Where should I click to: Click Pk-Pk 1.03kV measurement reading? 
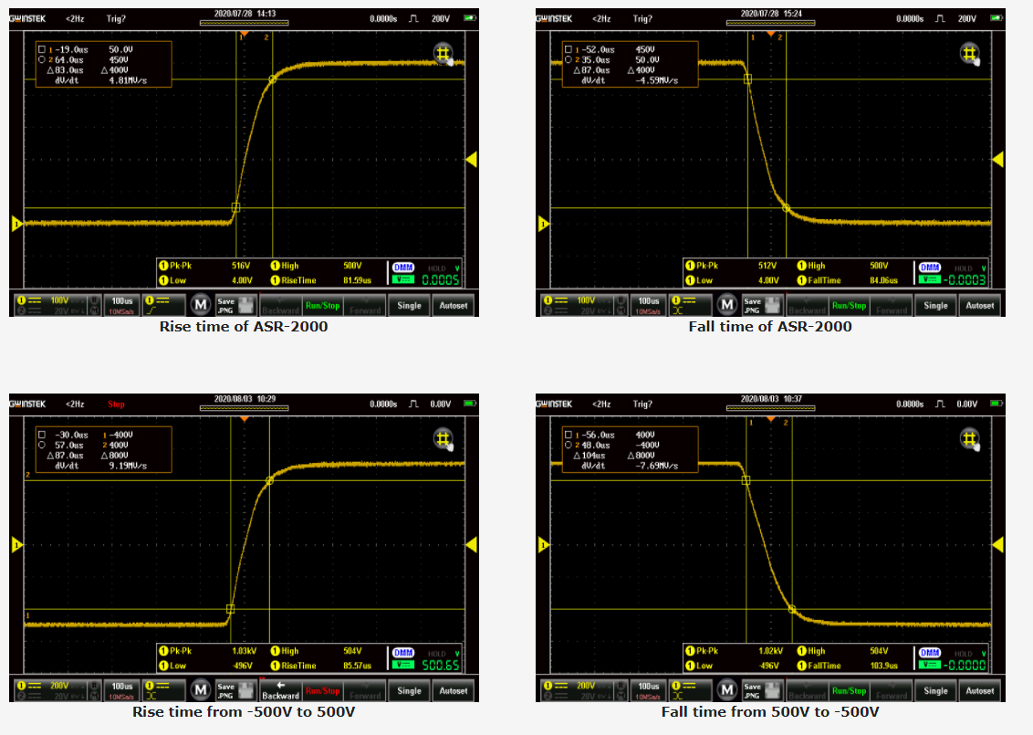pos(207,651)
